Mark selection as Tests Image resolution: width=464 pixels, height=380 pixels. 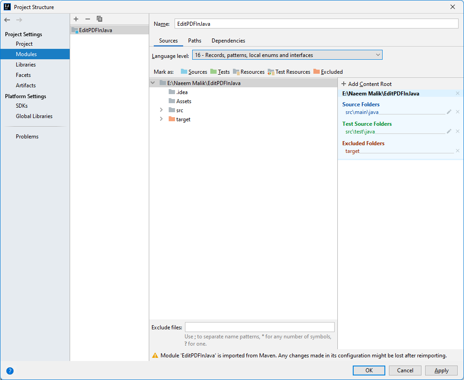(x=221, y=71)
